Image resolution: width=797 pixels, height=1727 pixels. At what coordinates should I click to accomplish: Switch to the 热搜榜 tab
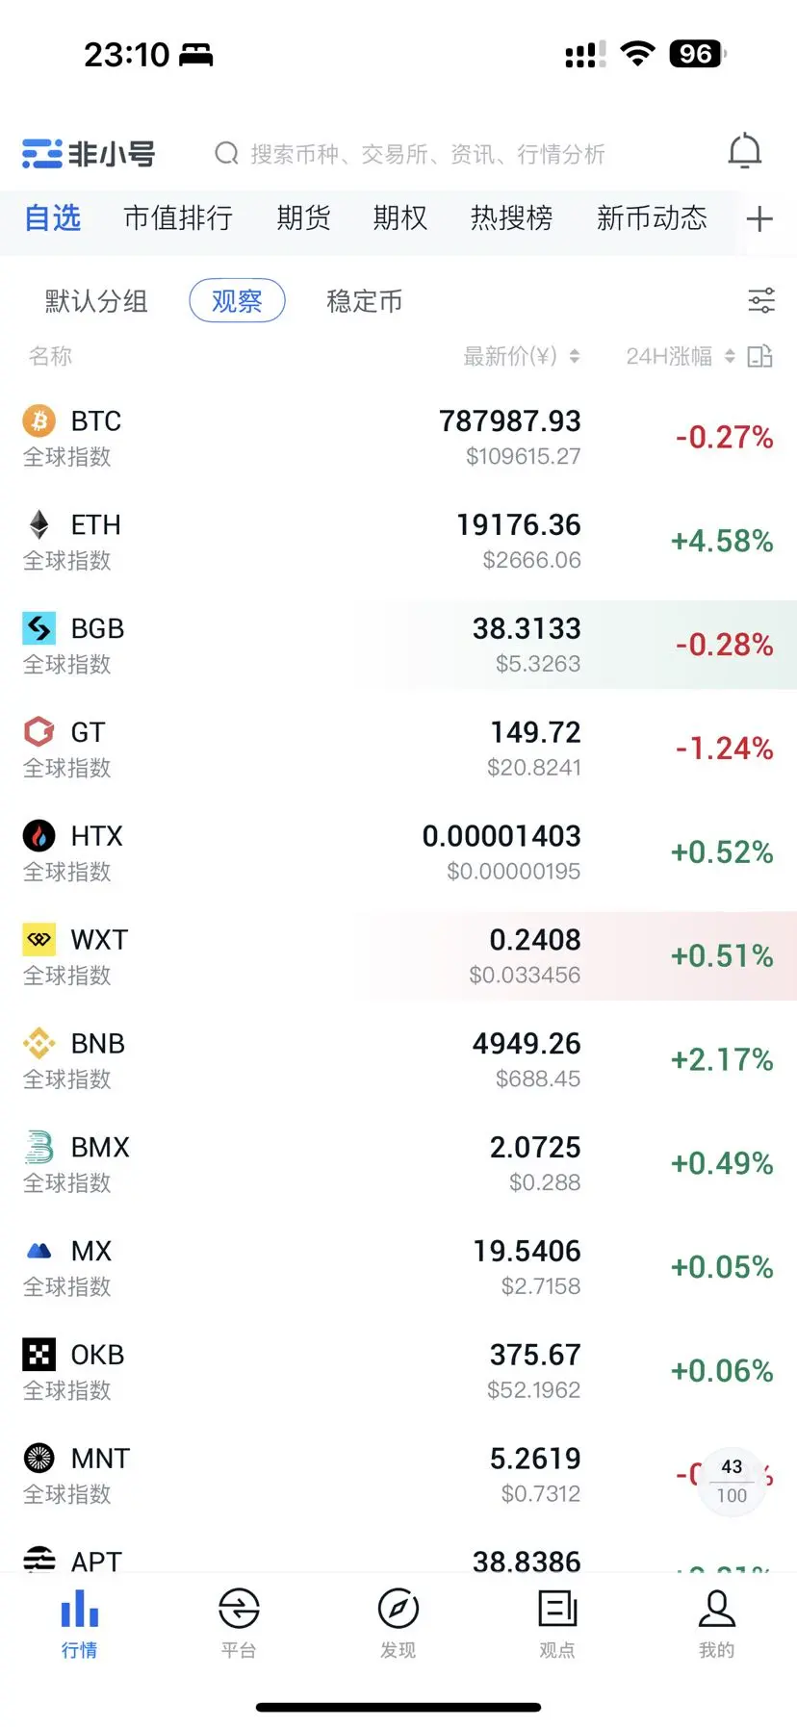511,218
